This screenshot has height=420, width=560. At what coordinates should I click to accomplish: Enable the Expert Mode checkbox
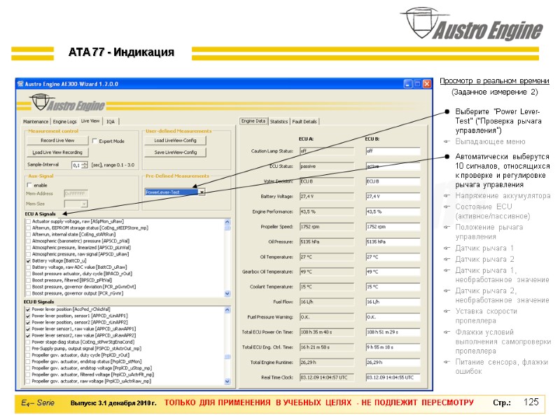point(94,141)
